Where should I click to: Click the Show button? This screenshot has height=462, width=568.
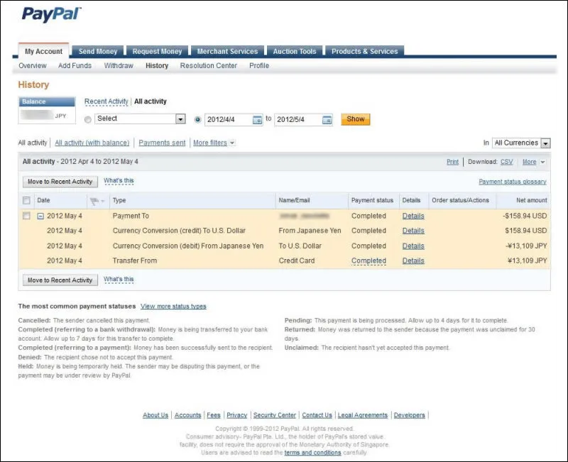(356, 119)
